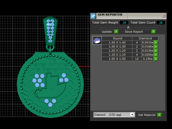Click the 0.016tw weight cell

tap(148, 47)
